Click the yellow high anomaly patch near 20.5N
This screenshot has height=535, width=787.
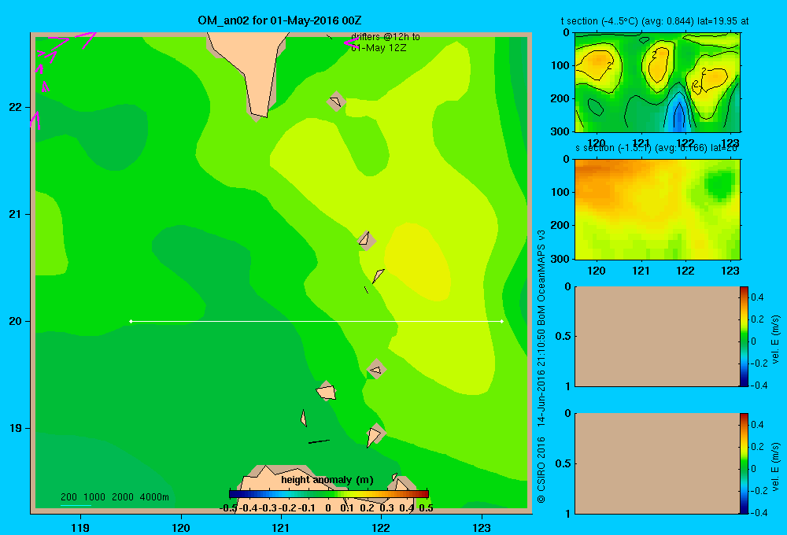pos(419,261)
